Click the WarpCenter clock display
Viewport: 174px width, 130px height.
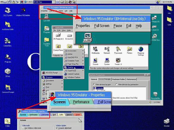(x=167, y=2)
